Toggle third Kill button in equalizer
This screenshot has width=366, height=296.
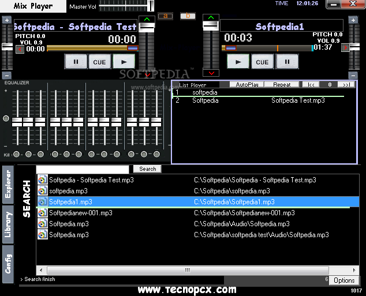40,154
